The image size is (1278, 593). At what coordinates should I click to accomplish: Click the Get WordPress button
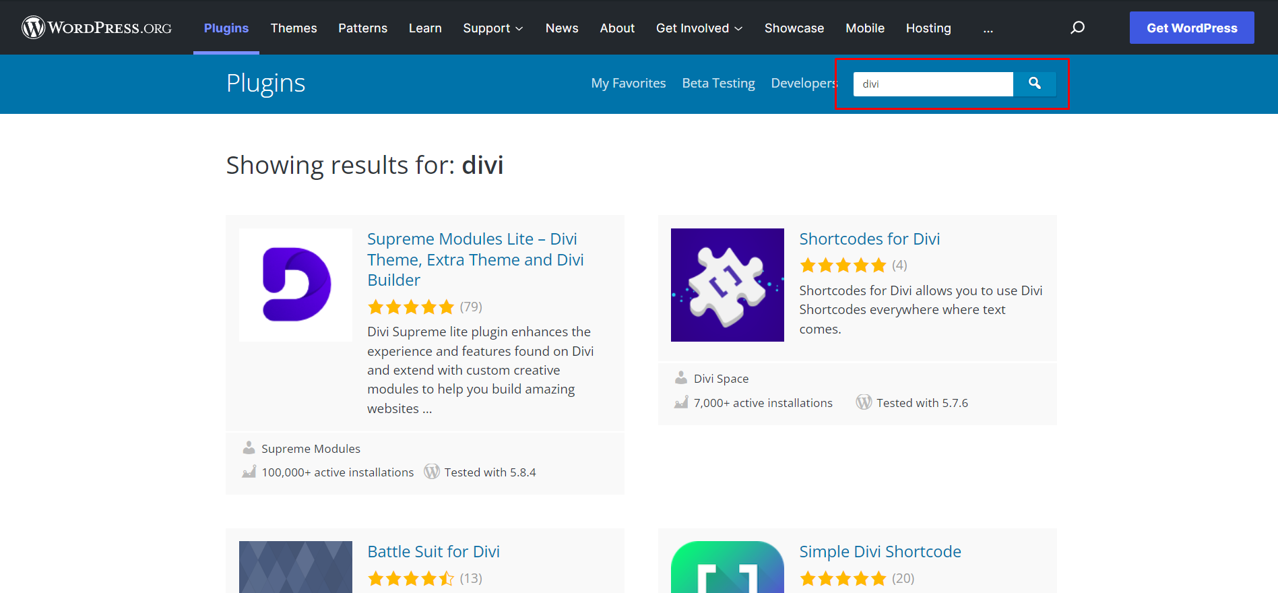1192,28
